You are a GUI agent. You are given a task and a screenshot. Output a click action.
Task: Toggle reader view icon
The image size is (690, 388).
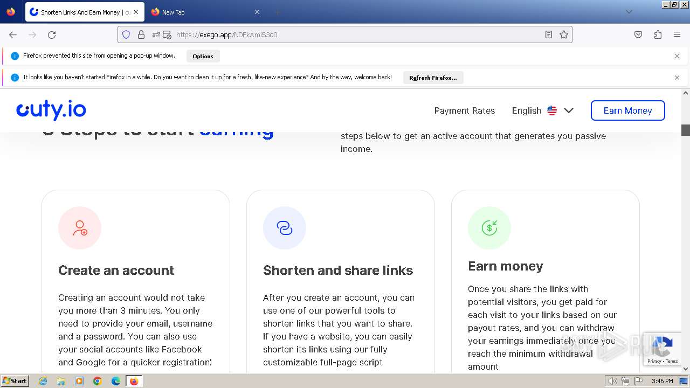[x=549, y=34]
